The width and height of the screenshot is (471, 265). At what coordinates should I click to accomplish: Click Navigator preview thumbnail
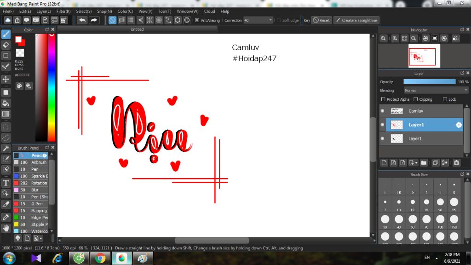click(424, 56)
